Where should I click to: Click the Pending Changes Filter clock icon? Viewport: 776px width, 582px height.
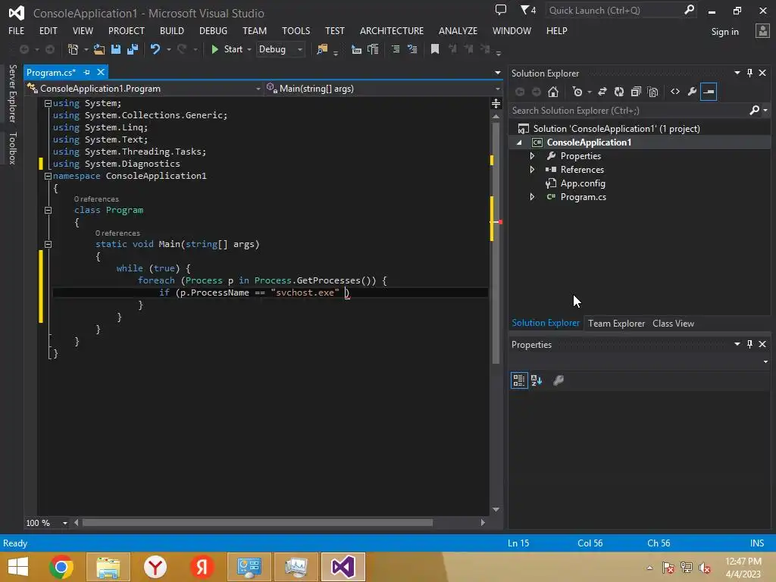click(x=577, y=92)
